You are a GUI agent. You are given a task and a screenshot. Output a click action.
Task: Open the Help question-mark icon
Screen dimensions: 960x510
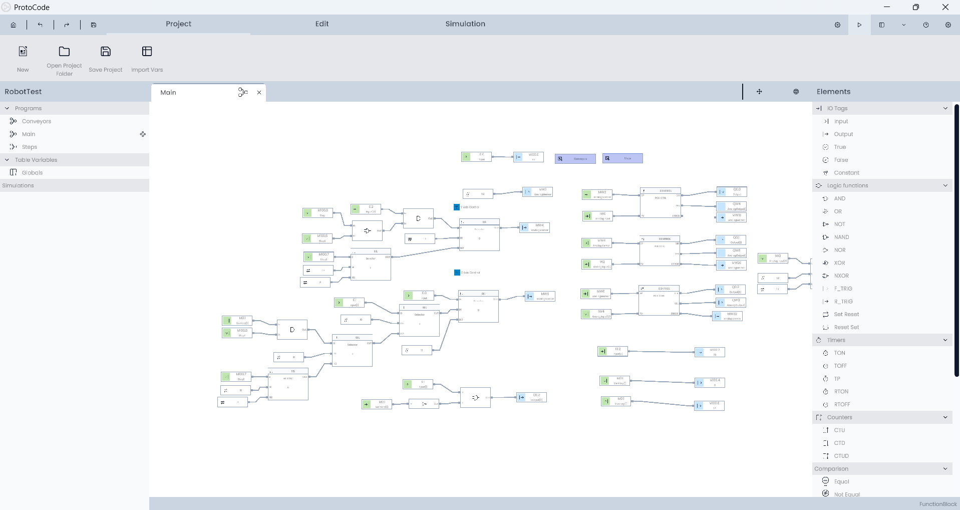coord(926,25)
